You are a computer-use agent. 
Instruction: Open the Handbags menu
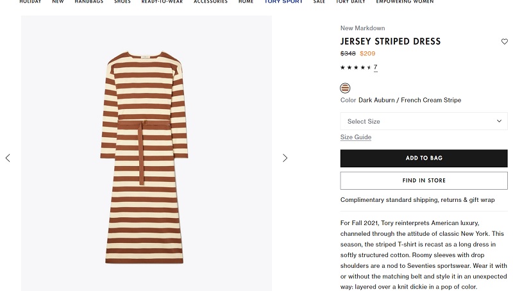coord(89,2)
